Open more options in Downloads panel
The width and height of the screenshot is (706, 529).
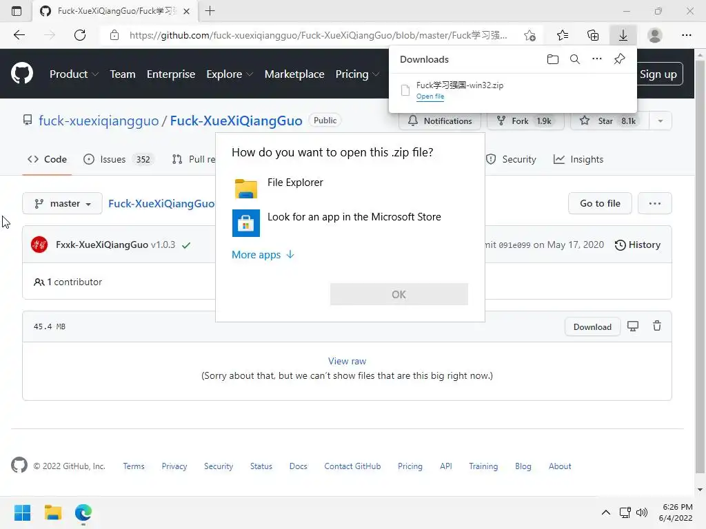[596, 59]
